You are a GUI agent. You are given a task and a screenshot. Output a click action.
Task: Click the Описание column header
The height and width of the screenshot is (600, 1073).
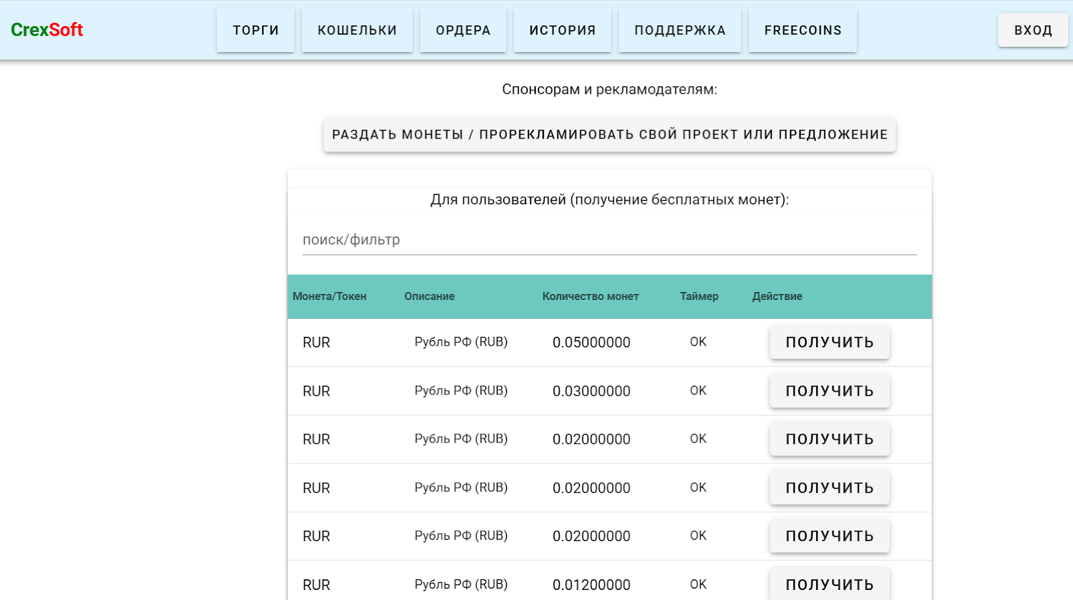pyautogui.click(x=429, y=297)
